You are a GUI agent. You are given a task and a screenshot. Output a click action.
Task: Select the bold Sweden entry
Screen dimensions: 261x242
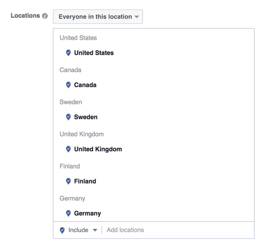pyautogui.click(x=86, y=117)
